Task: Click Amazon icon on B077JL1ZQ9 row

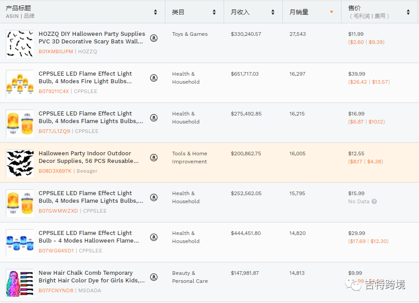Action: [154, 118]
